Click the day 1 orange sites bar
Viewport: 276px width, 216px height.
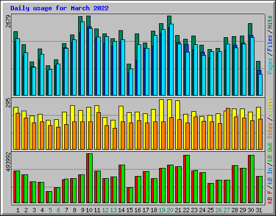(x=18, y=131)
